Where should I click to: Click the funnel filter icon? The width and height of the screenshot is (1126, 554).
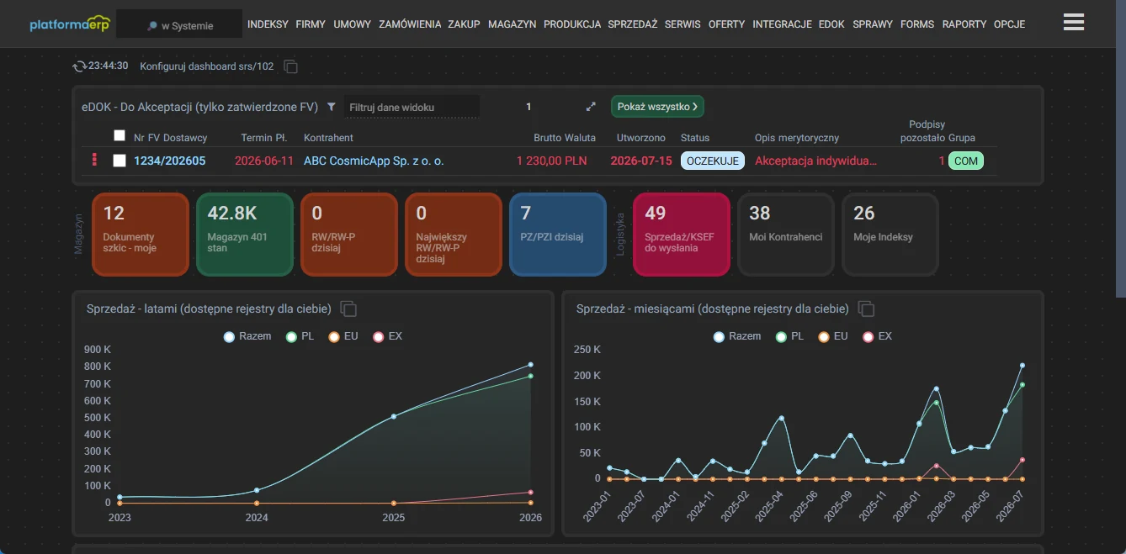point(331,107)
